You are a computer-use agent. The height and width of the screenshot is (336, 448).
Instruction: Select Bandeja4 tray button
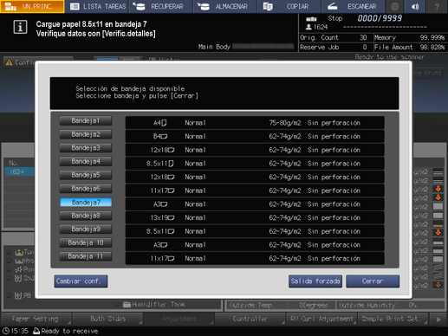click(86, 161)
